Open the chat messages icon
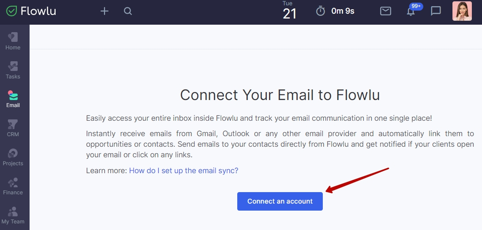Image resolution: width=482 pixels, height=230 pixels. [436, 11]
